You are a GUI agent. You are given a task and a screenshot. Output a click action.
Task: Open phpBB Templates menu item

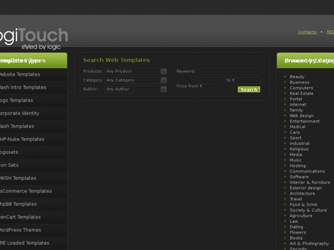[x=33, y=204]
